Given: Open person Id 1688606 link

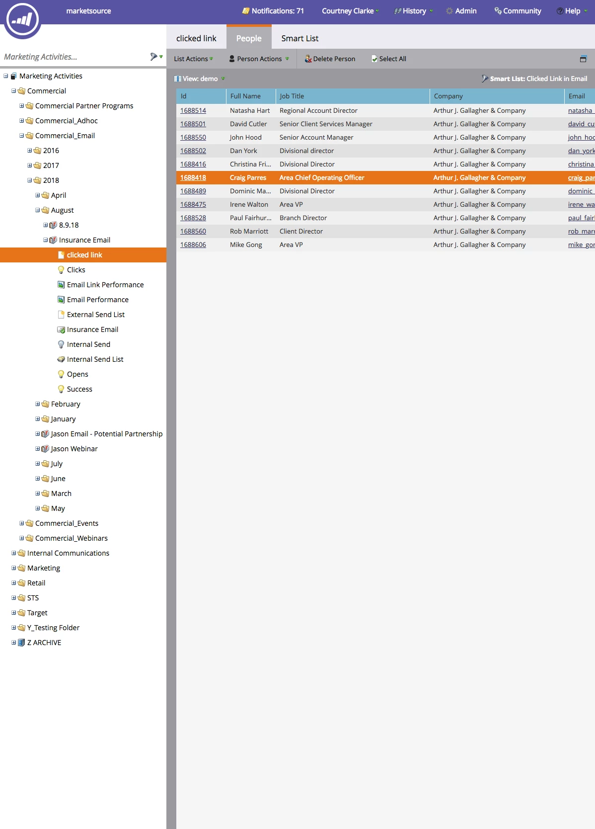Looking at the screenshot, I should point(193,245).
